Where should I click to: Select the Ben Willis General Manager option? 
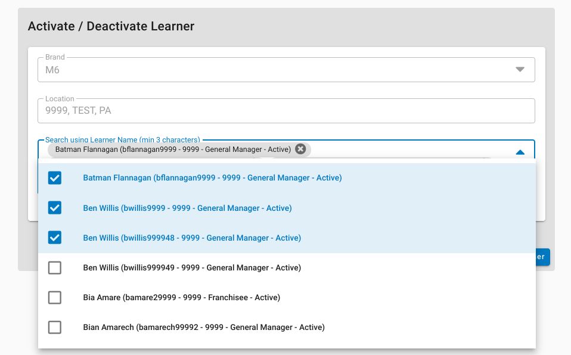click(x=187, y=208)
